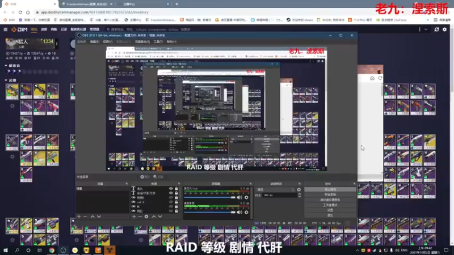Open Chrome from the taskbar
Screen dimensions: 454x255
[52, 250]
